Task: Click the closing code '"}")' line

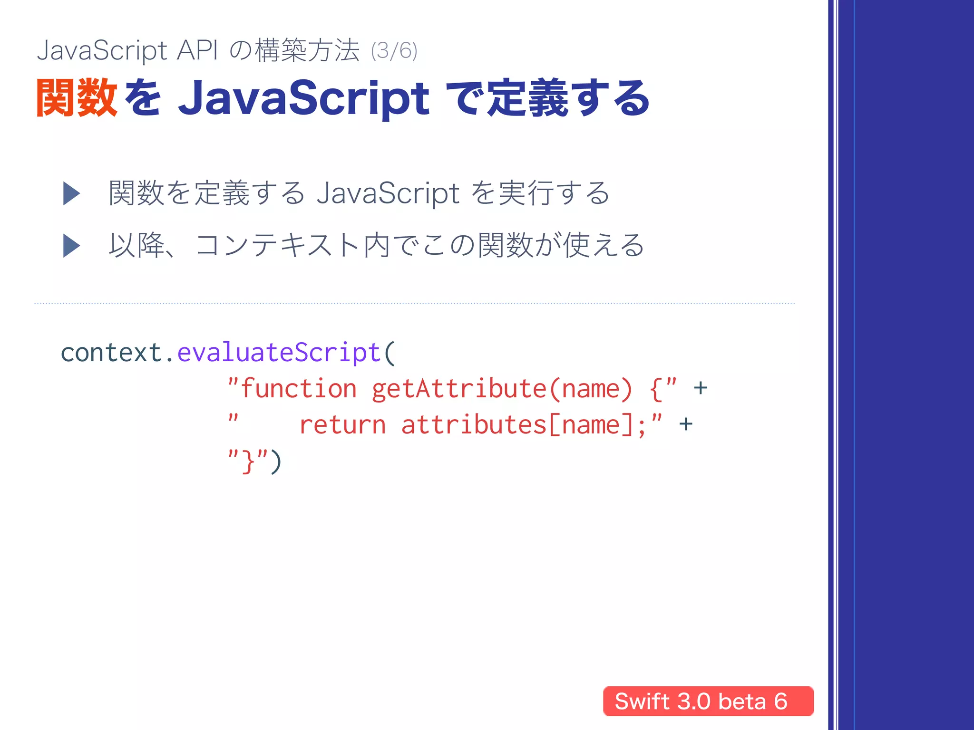Action: [x=255, y=461]
